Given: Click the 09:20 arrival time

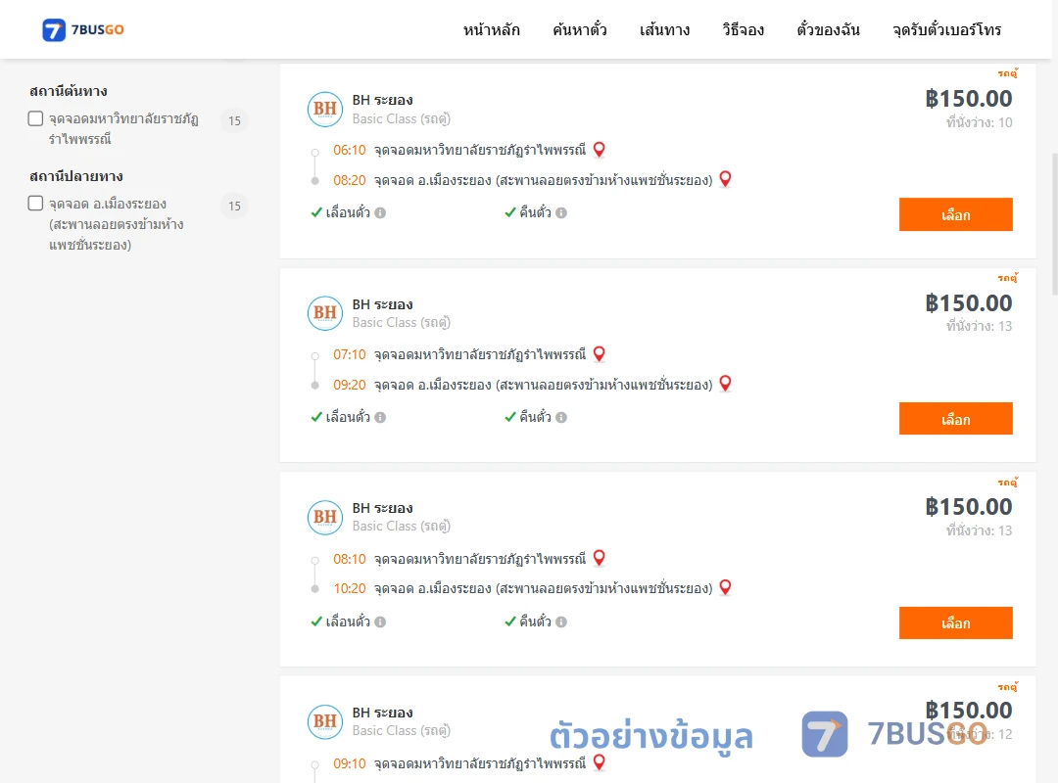Looking at the screenshot, I should 350,385.
